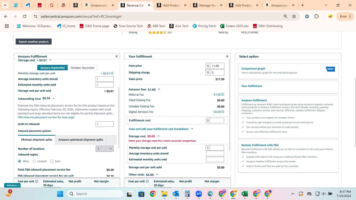Select Remote Fulfillment with FBA option
356x200 pixels.
click(x=288, y=156)
